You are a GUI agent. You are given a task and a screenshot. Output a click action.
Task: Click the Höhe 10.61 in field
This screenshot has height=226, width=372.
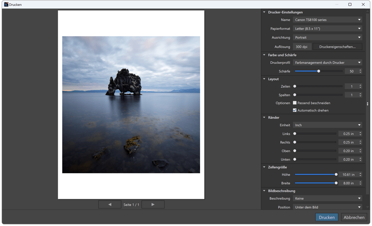click(348, 175)
